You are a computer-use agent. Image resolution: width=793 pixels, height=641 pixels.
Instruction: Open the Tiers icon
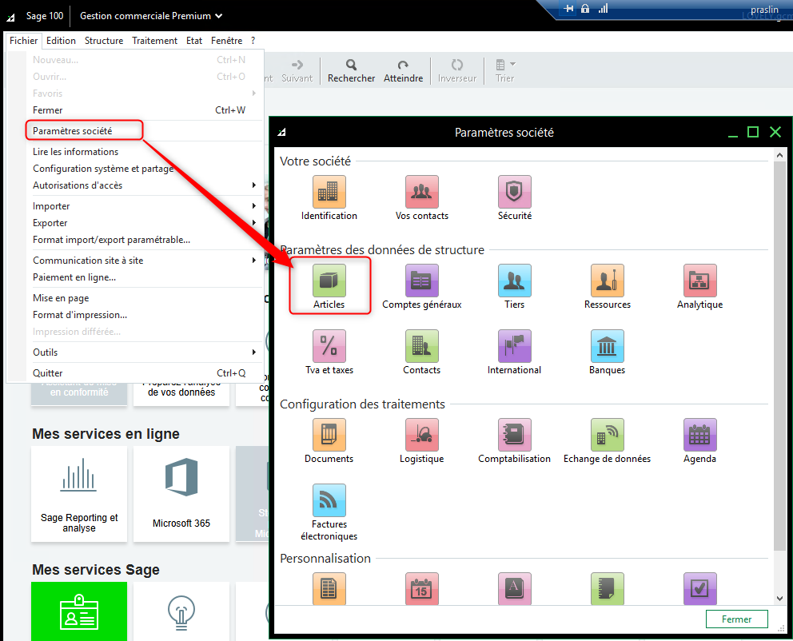[x=514, y=281]
